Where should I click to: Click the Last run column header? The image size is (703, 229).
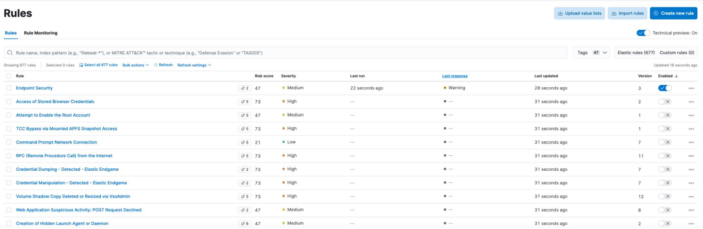357,76
